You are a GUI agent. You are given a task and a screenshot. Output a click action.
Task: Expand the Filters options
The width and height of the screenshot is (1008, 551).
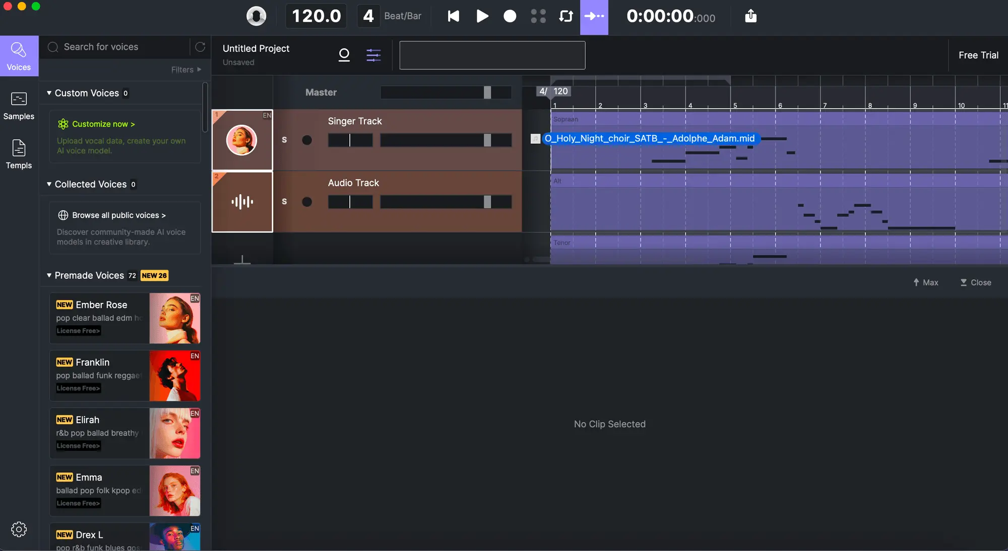[x=186, y=69]
